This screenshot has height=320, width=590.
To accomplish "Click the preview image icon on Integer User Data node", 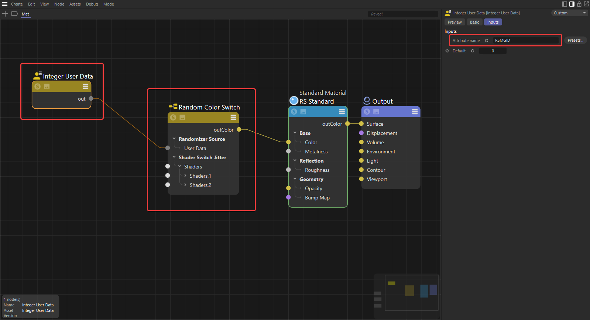I will point(47,86).
